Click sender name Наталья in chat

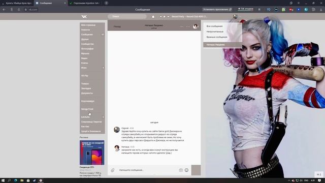[x=125, y=147]
